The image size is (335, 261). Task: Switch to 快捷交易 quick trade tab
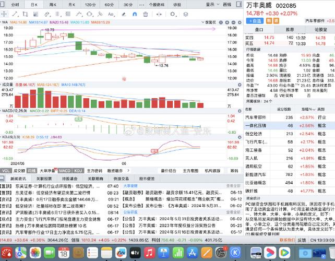[x=121, y=179]
